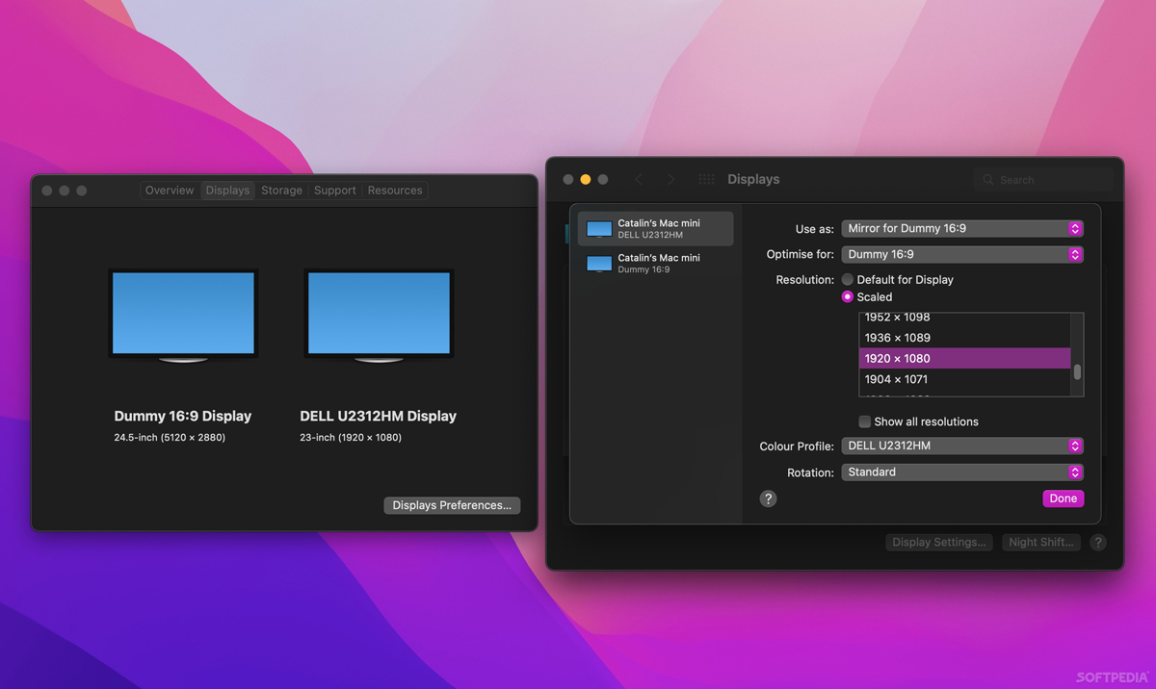The height and width of the screenshot is (689, 1156).
Task: Open the show-all grid icon
Action: (x=706, y=180)
